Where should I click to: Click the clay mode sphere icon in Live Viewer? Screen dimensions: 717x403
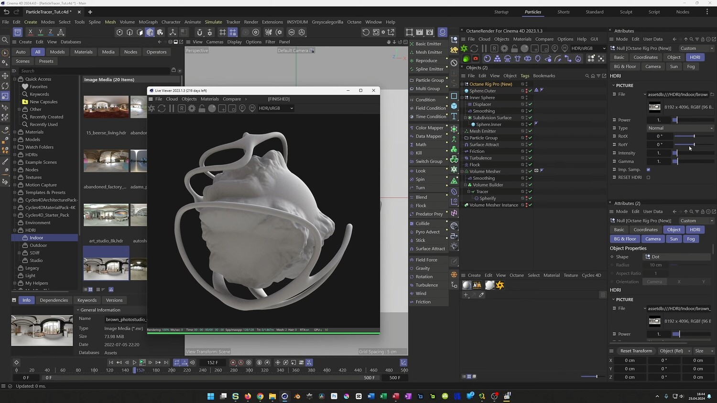click(x=212, y=108)
